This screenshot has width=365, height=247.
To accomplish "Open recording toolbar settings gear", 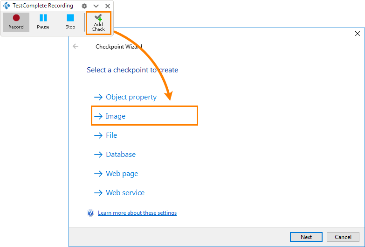I will (x=84, y=6).
